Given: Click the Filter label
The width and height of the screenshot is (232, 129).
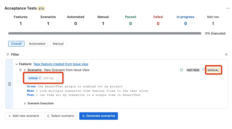Looking at the screenshot, I should click(15, 54).
